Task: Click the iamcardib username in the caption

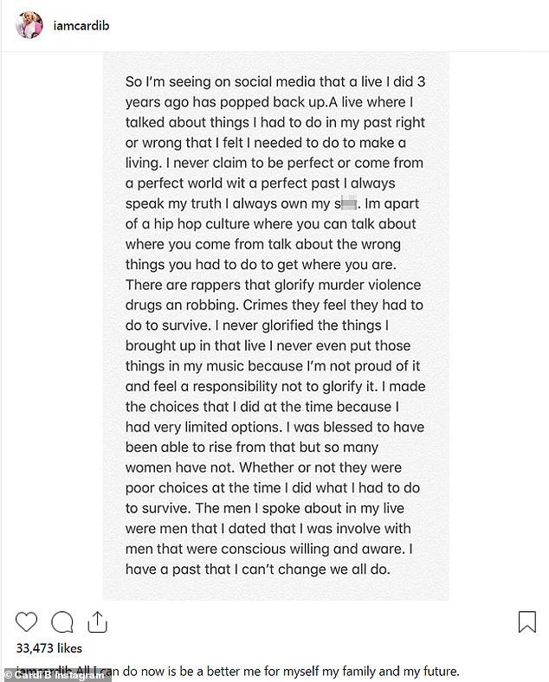Action: click(x=43, y=671)
